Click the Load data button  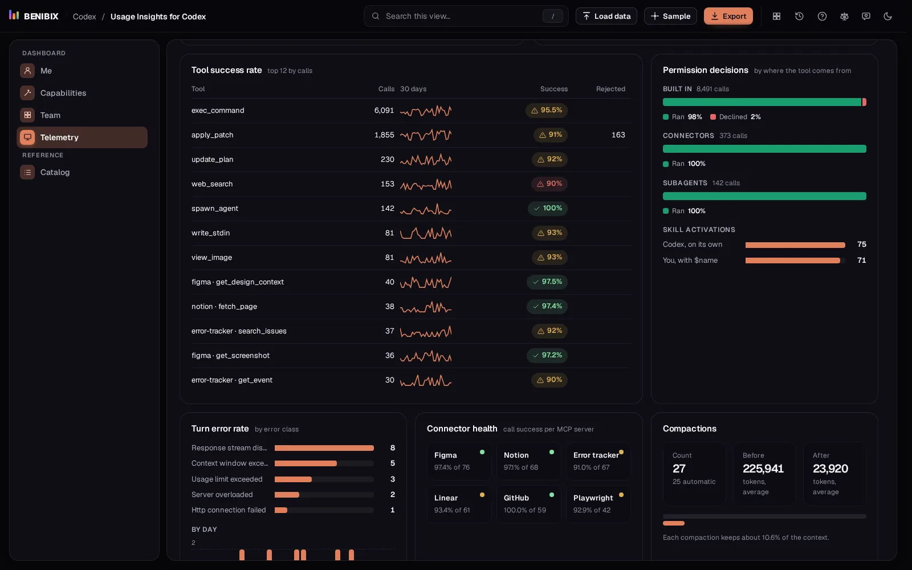(x=606, y=16)
